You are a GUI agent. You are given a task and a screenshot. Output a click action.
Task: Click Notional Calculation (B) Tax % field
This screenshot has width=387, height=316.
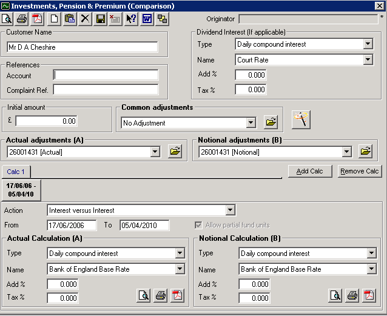[x=254, y=298]
